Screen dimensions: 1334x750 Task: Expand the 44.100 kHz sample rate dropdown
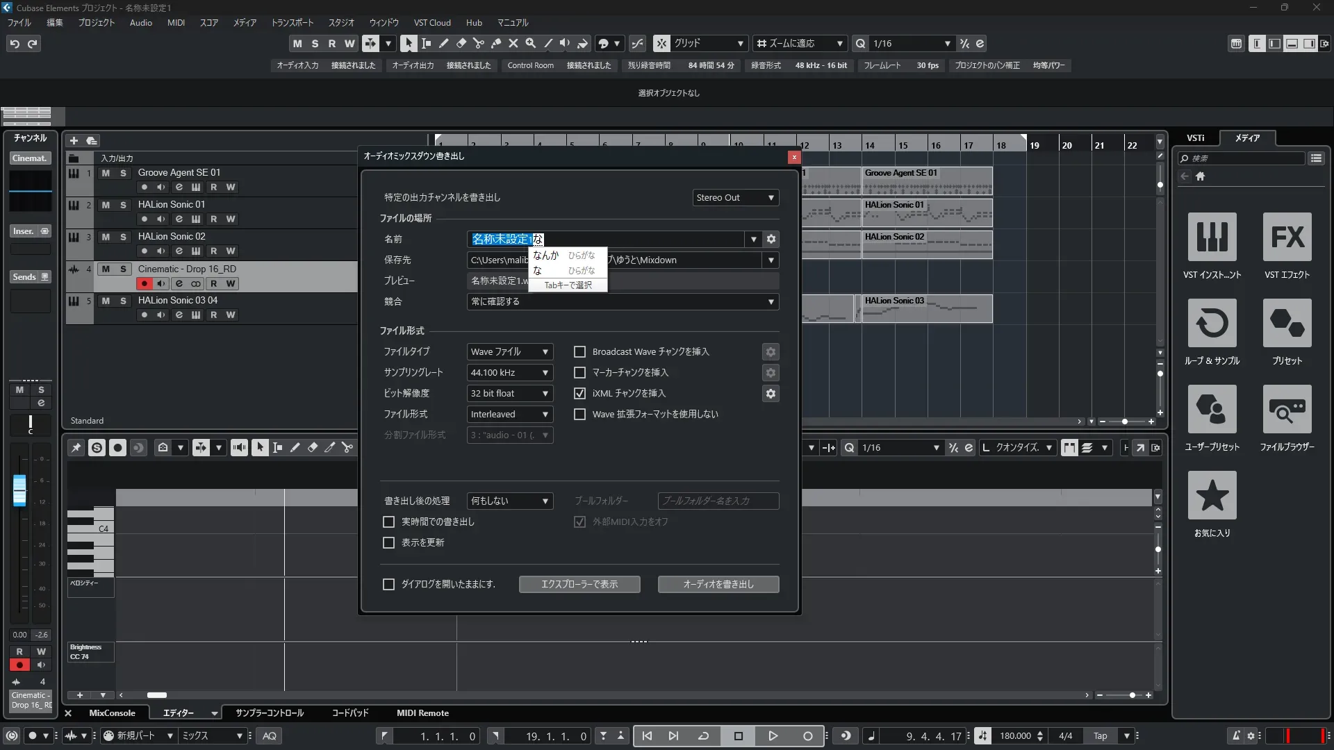pyautogui.click(x=509, y=373)
